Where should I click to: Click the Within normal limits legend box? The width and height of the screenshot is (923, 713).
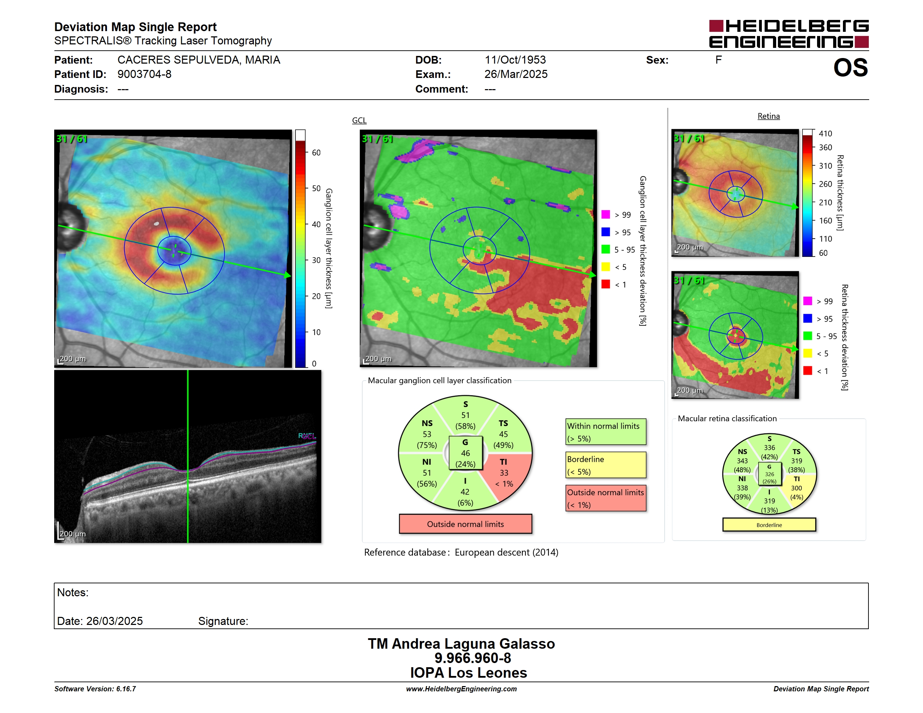[606, 432]
